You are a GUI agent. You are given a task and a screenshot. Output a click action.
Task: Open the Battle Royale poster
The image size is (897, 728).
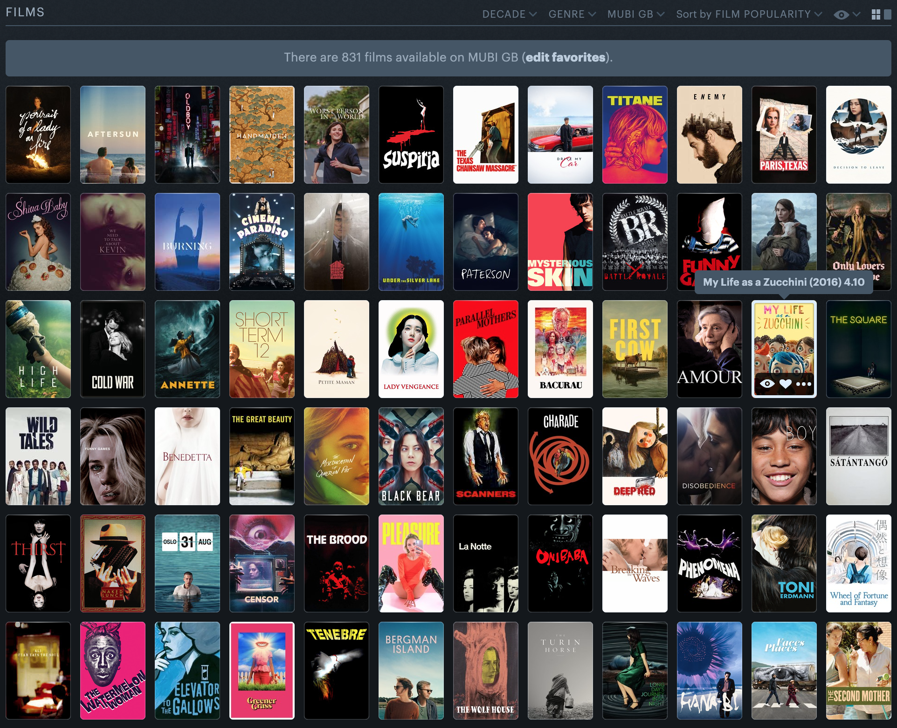(x=635, y=242)
